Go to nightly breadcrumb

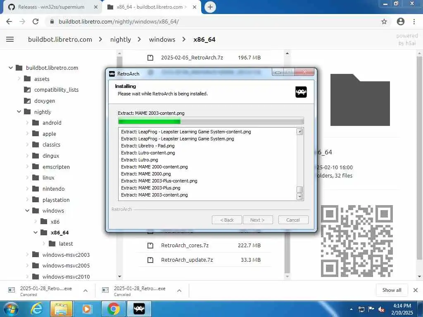click(x=120, y=39)
